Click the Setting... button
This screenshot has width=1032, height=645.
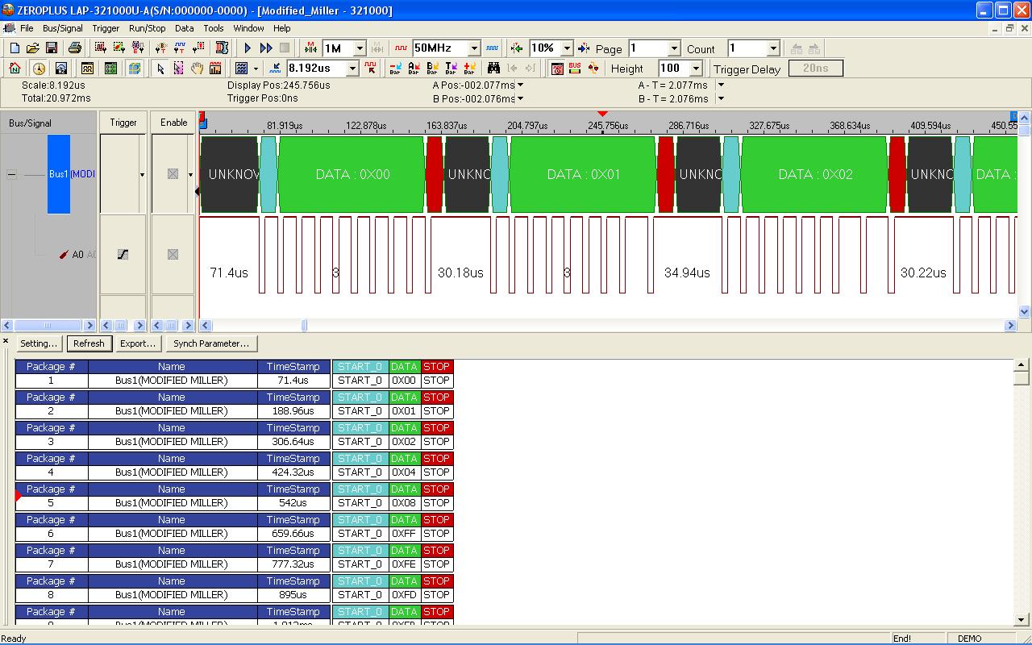(x=39, y=343)
